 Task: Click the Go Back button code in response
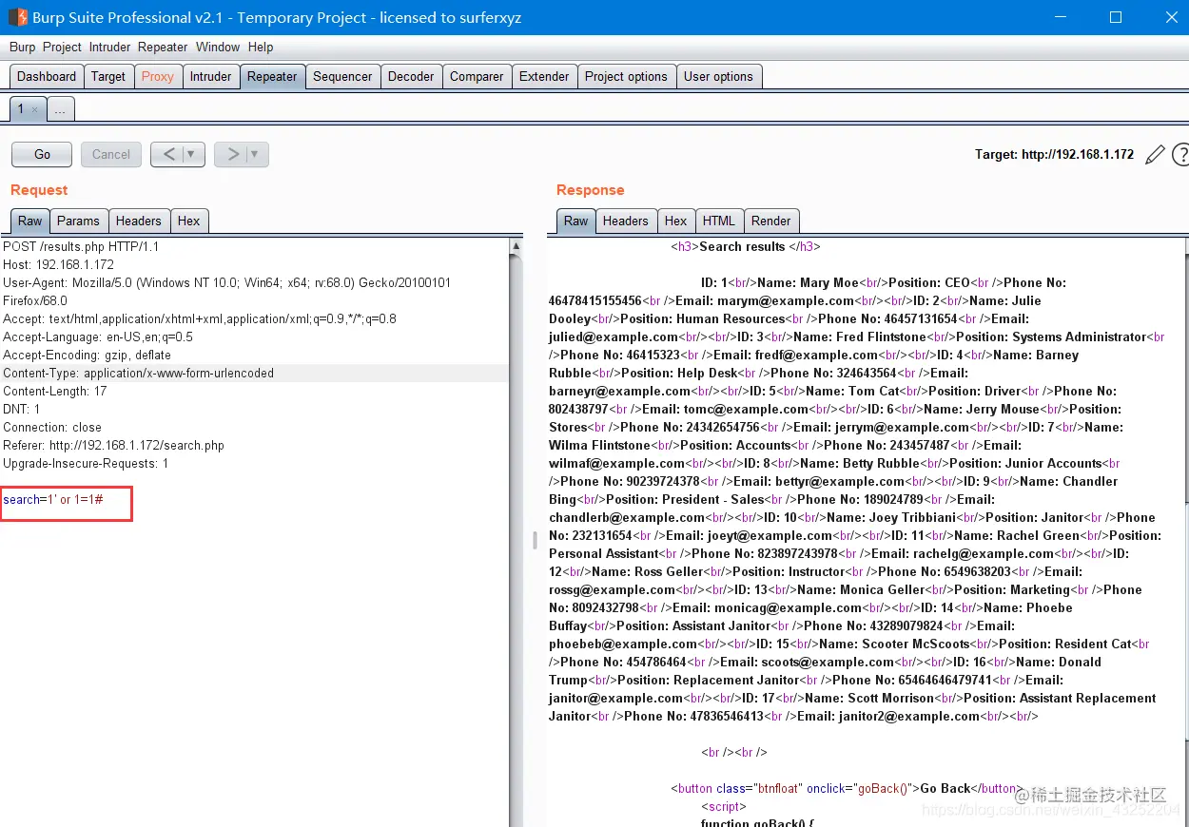click(x=848, y=789)
